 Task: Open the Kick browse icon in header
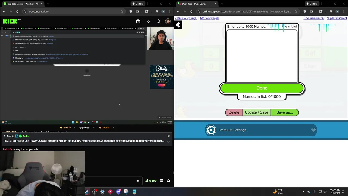(138, 21)
